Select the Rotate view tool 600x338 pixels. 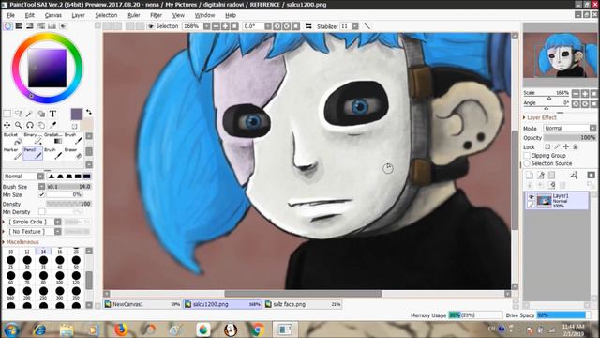tap(29, 125)
